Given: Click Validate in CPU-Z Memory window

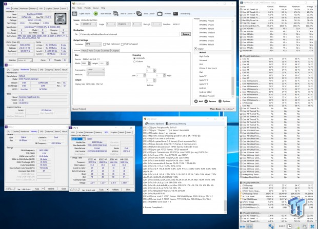Looking at the screenshot, I should pyautogui.click(x=51, y=189).
